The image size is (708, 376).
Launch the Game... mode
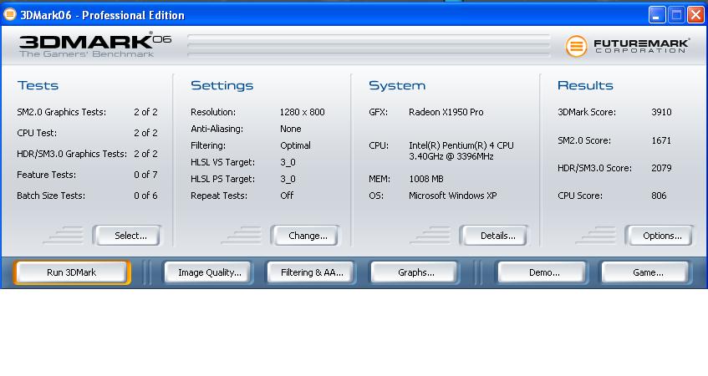[x=646, y=272]
